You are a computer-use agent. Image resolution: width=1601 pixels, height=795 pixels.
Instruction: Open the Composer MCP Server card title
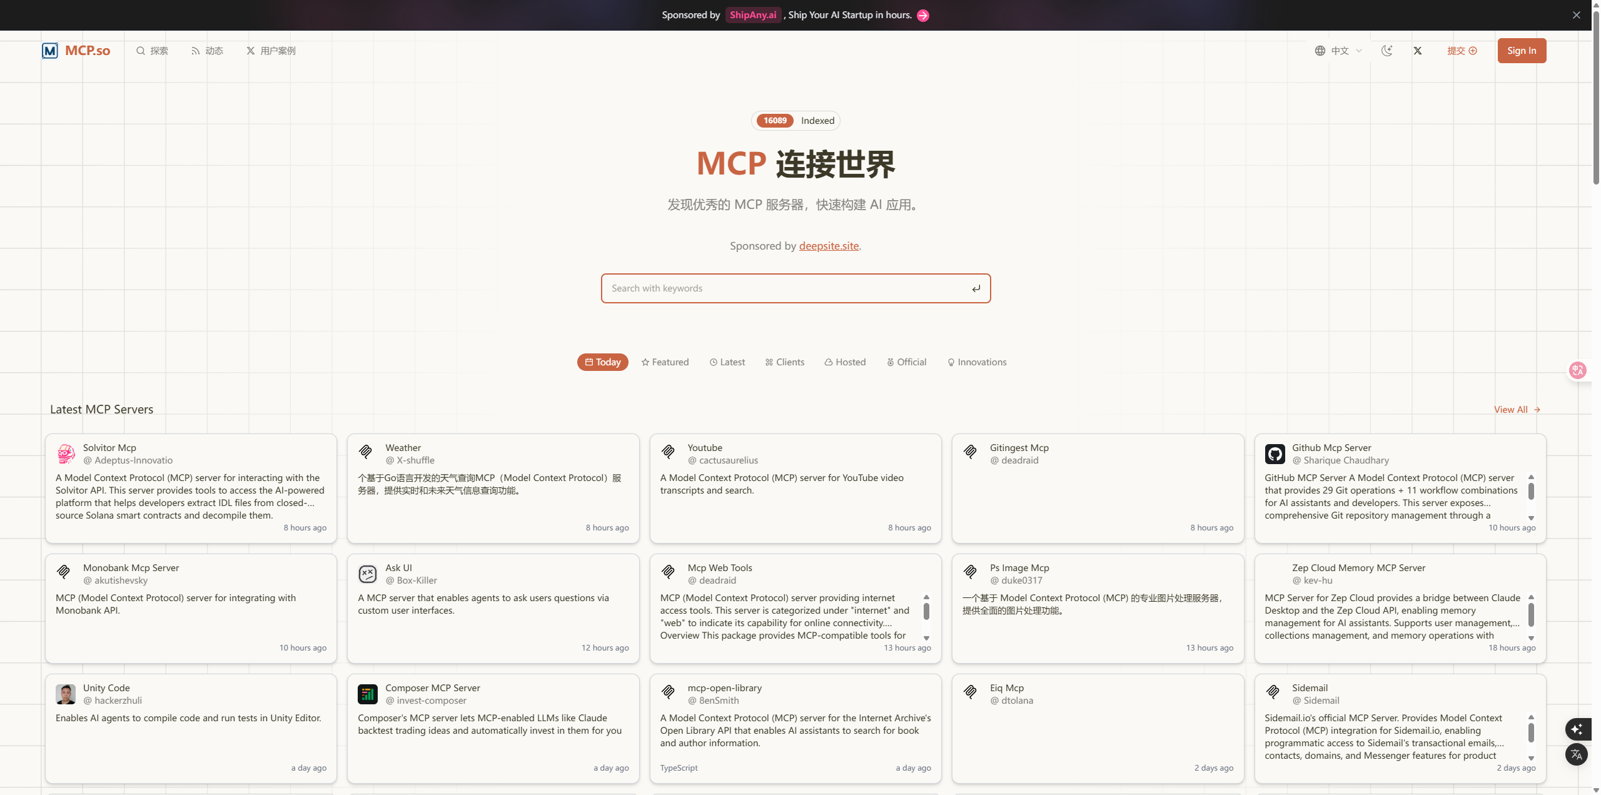coord(432,688)
